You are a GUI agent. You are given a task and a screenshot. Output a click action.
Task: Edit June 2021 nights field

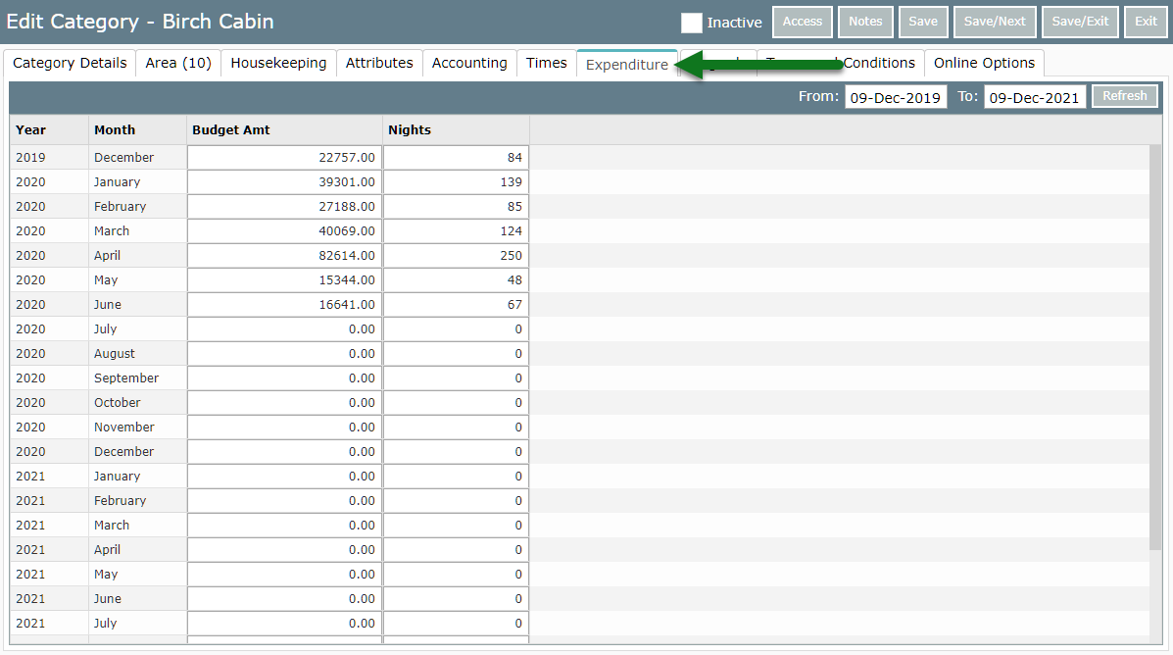point(456,599)
